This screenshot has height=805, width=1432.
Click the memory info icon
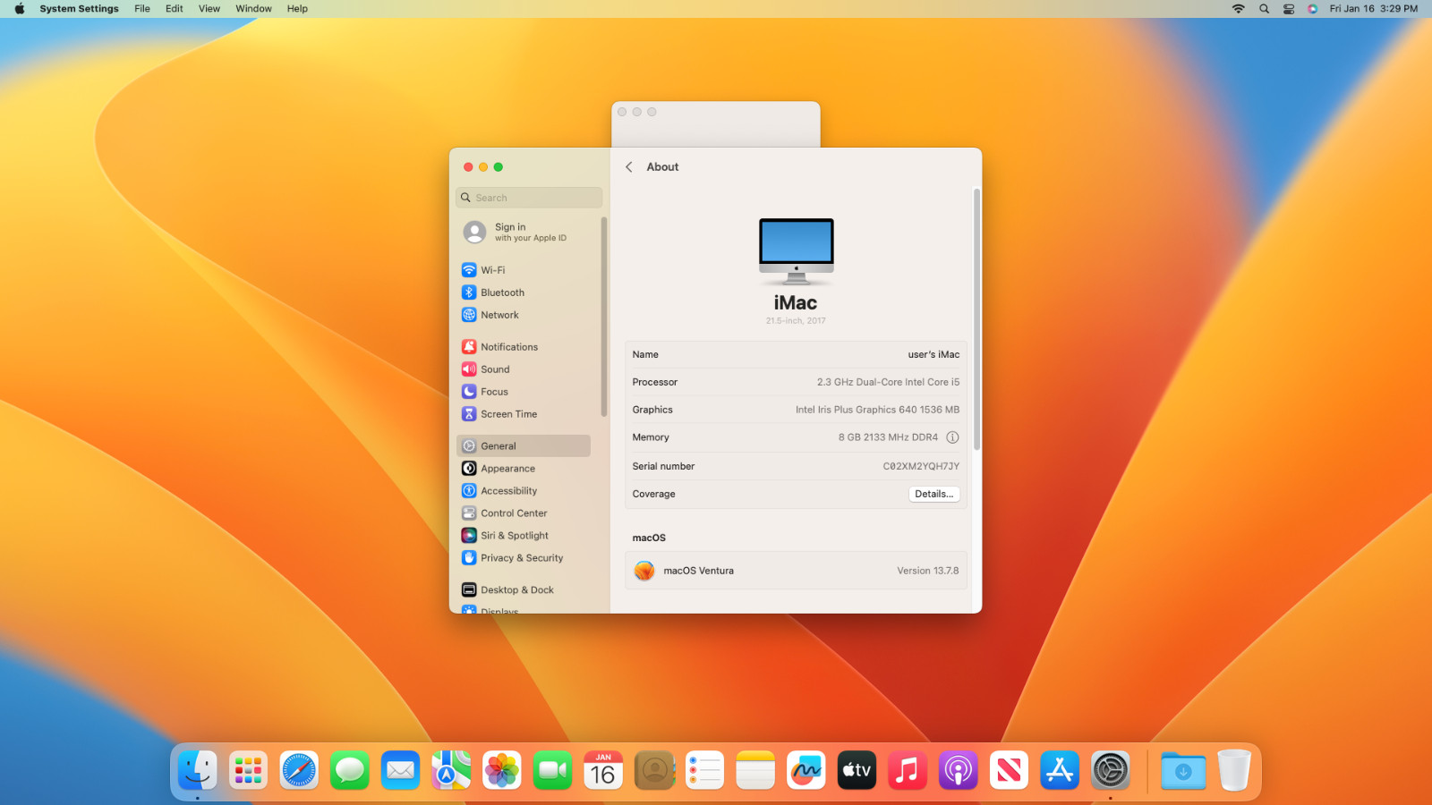[952, 437]
